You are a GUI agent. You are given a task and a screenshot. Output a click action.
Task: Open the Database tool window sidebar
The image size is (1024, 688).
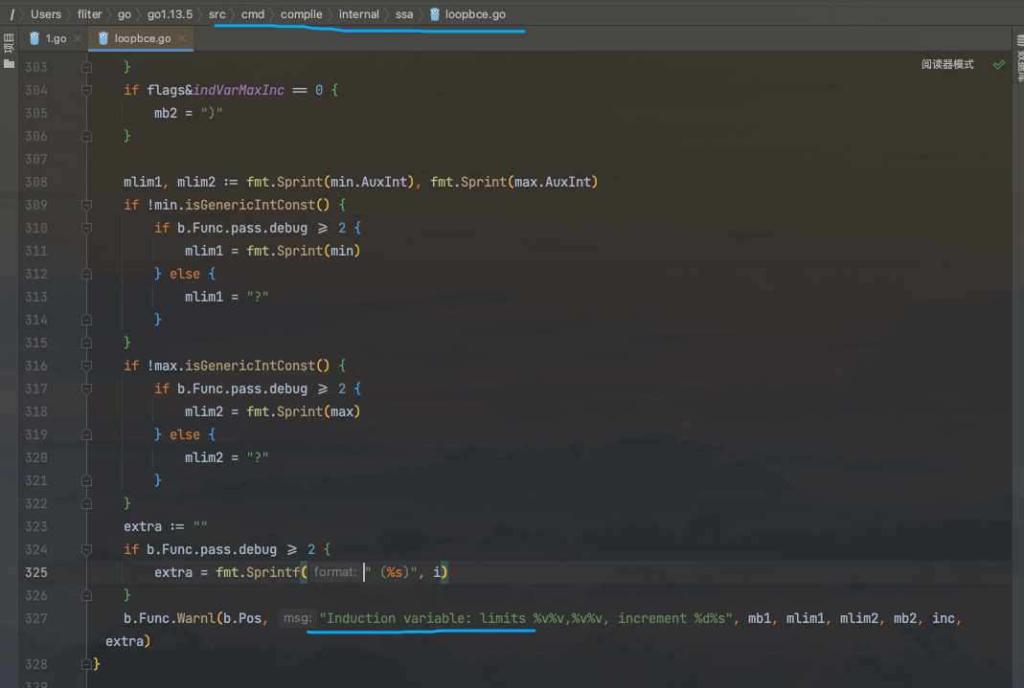[1019, 57]
